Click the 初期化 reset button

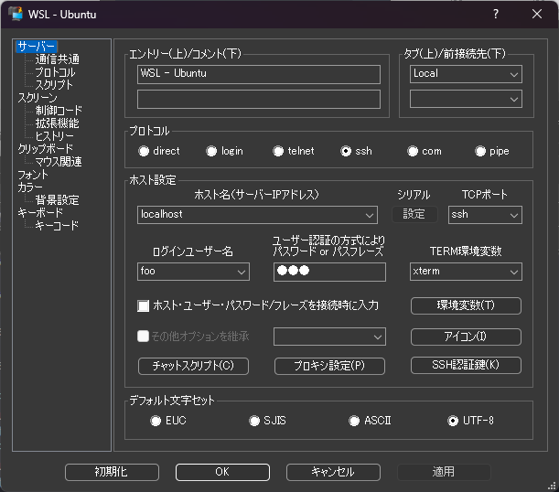click(112, 473)
